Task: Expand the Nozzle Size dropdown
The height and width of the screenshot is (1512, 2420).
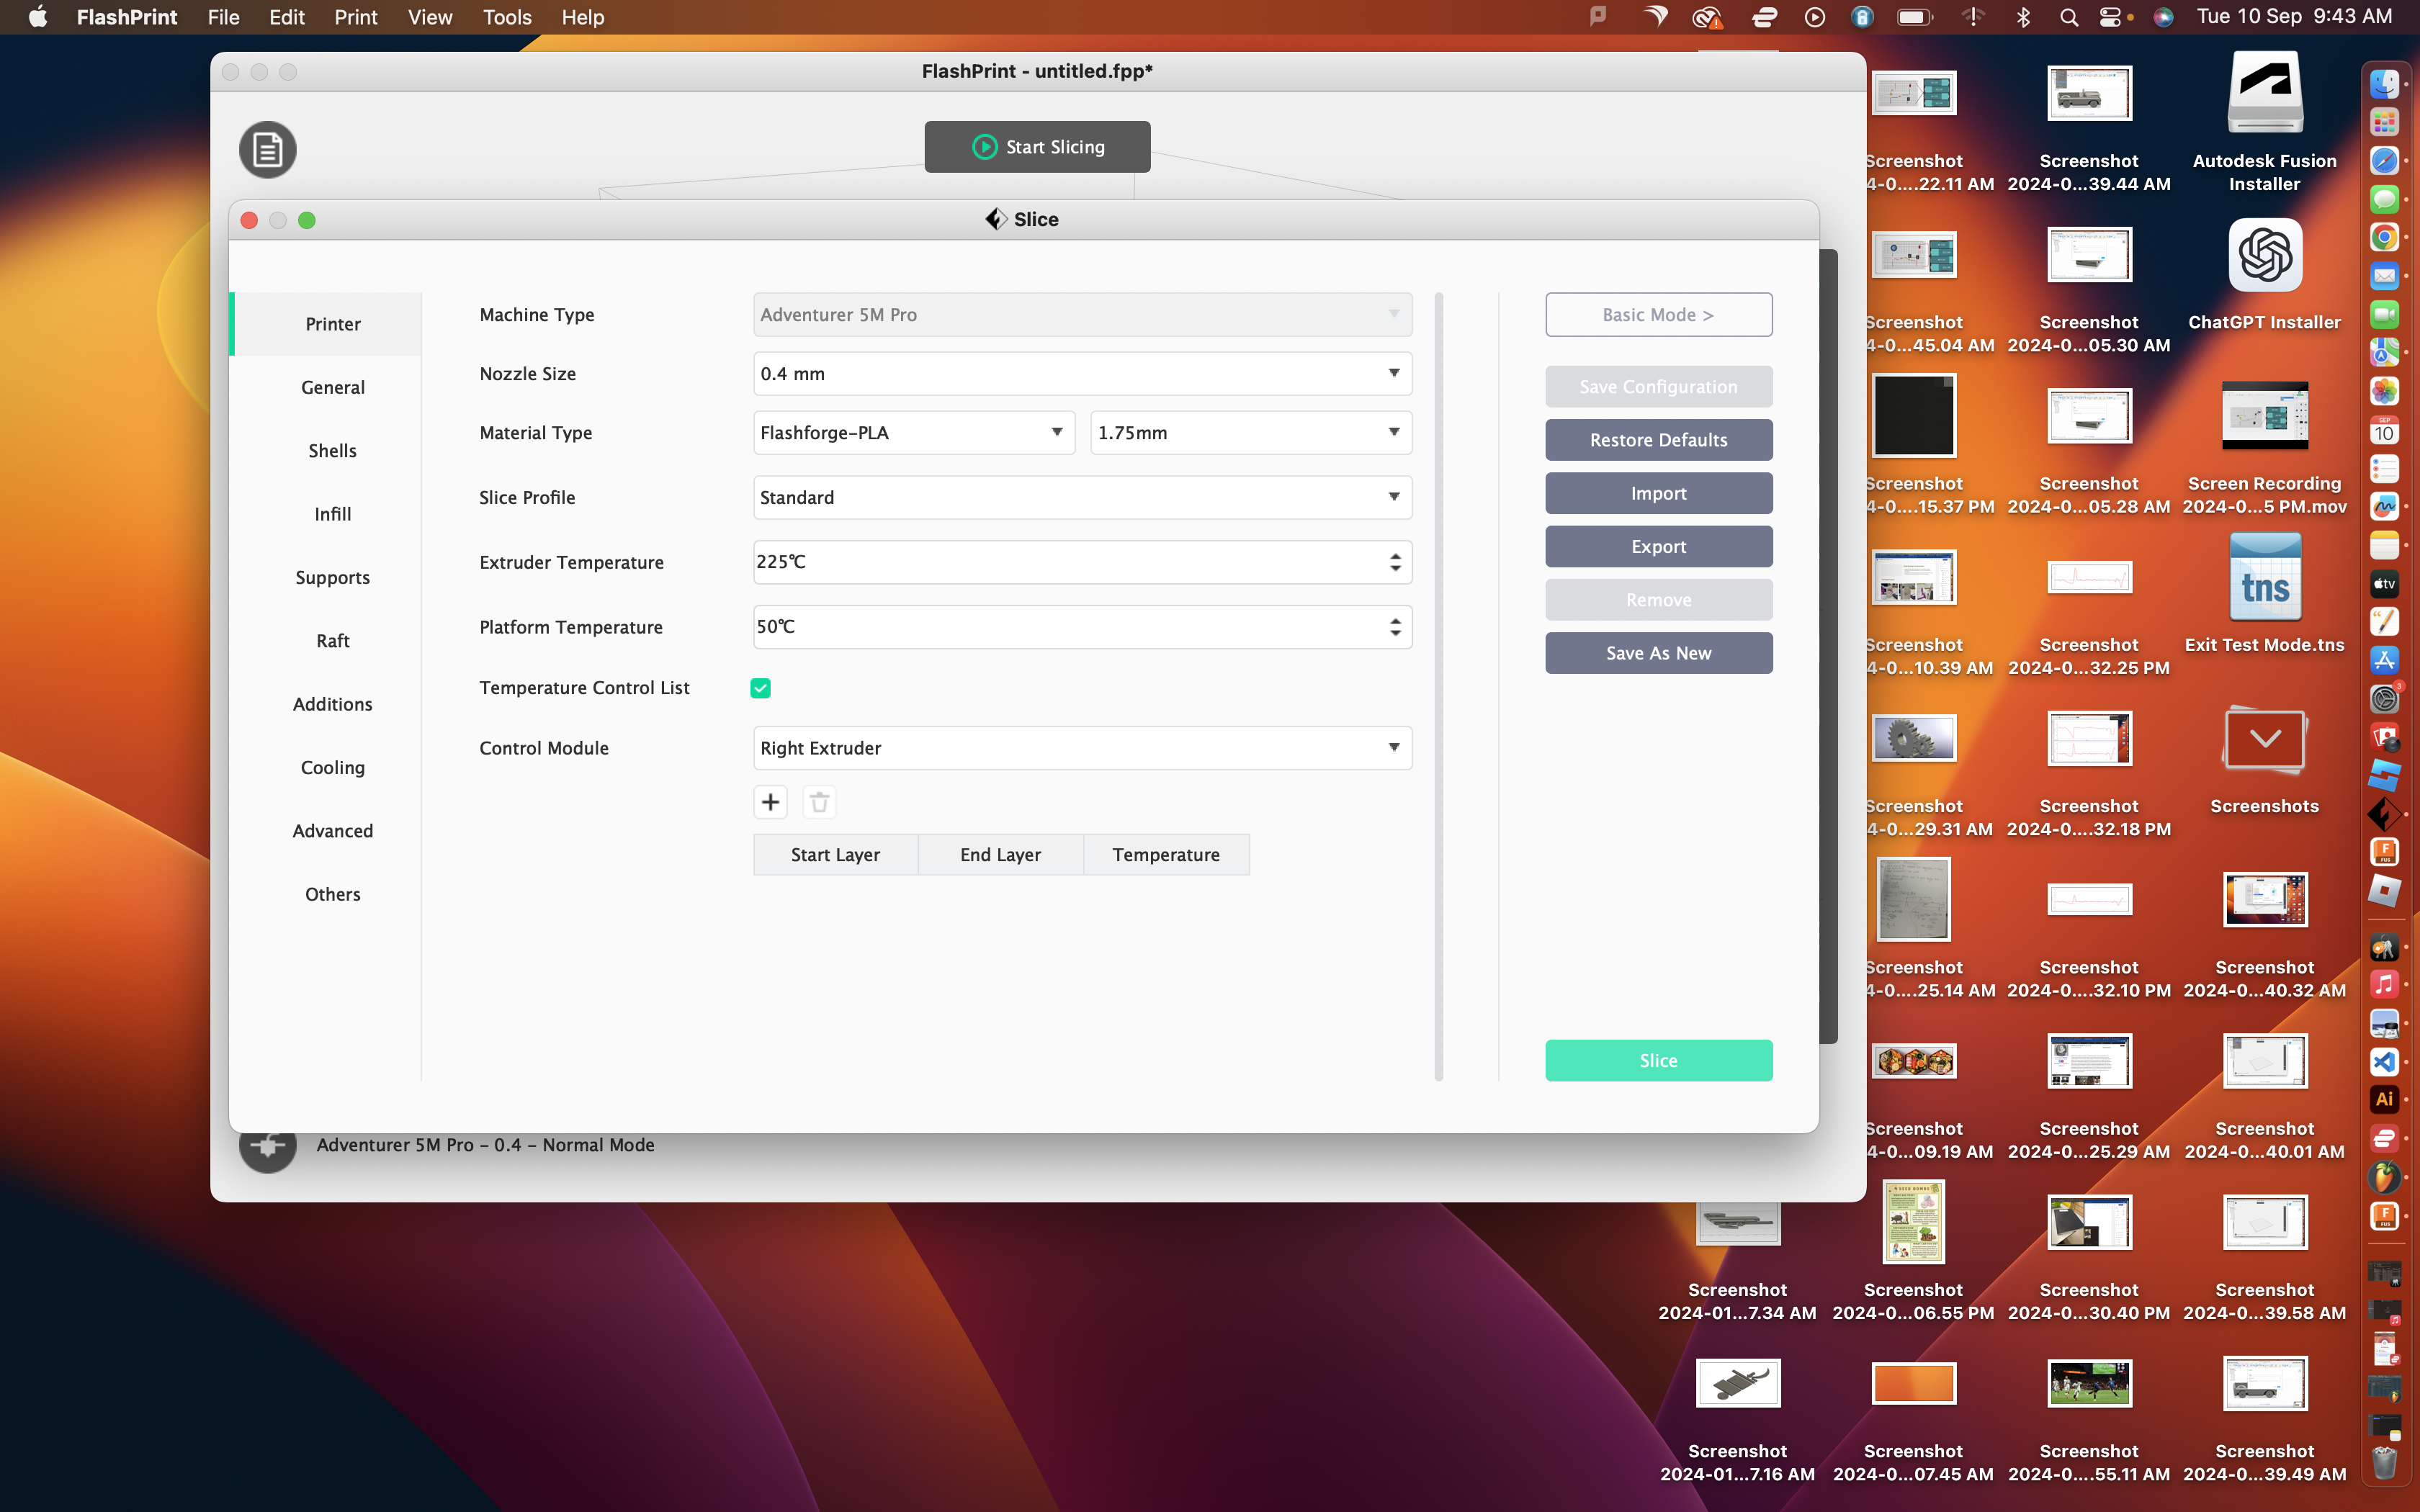Action: 1082,374
